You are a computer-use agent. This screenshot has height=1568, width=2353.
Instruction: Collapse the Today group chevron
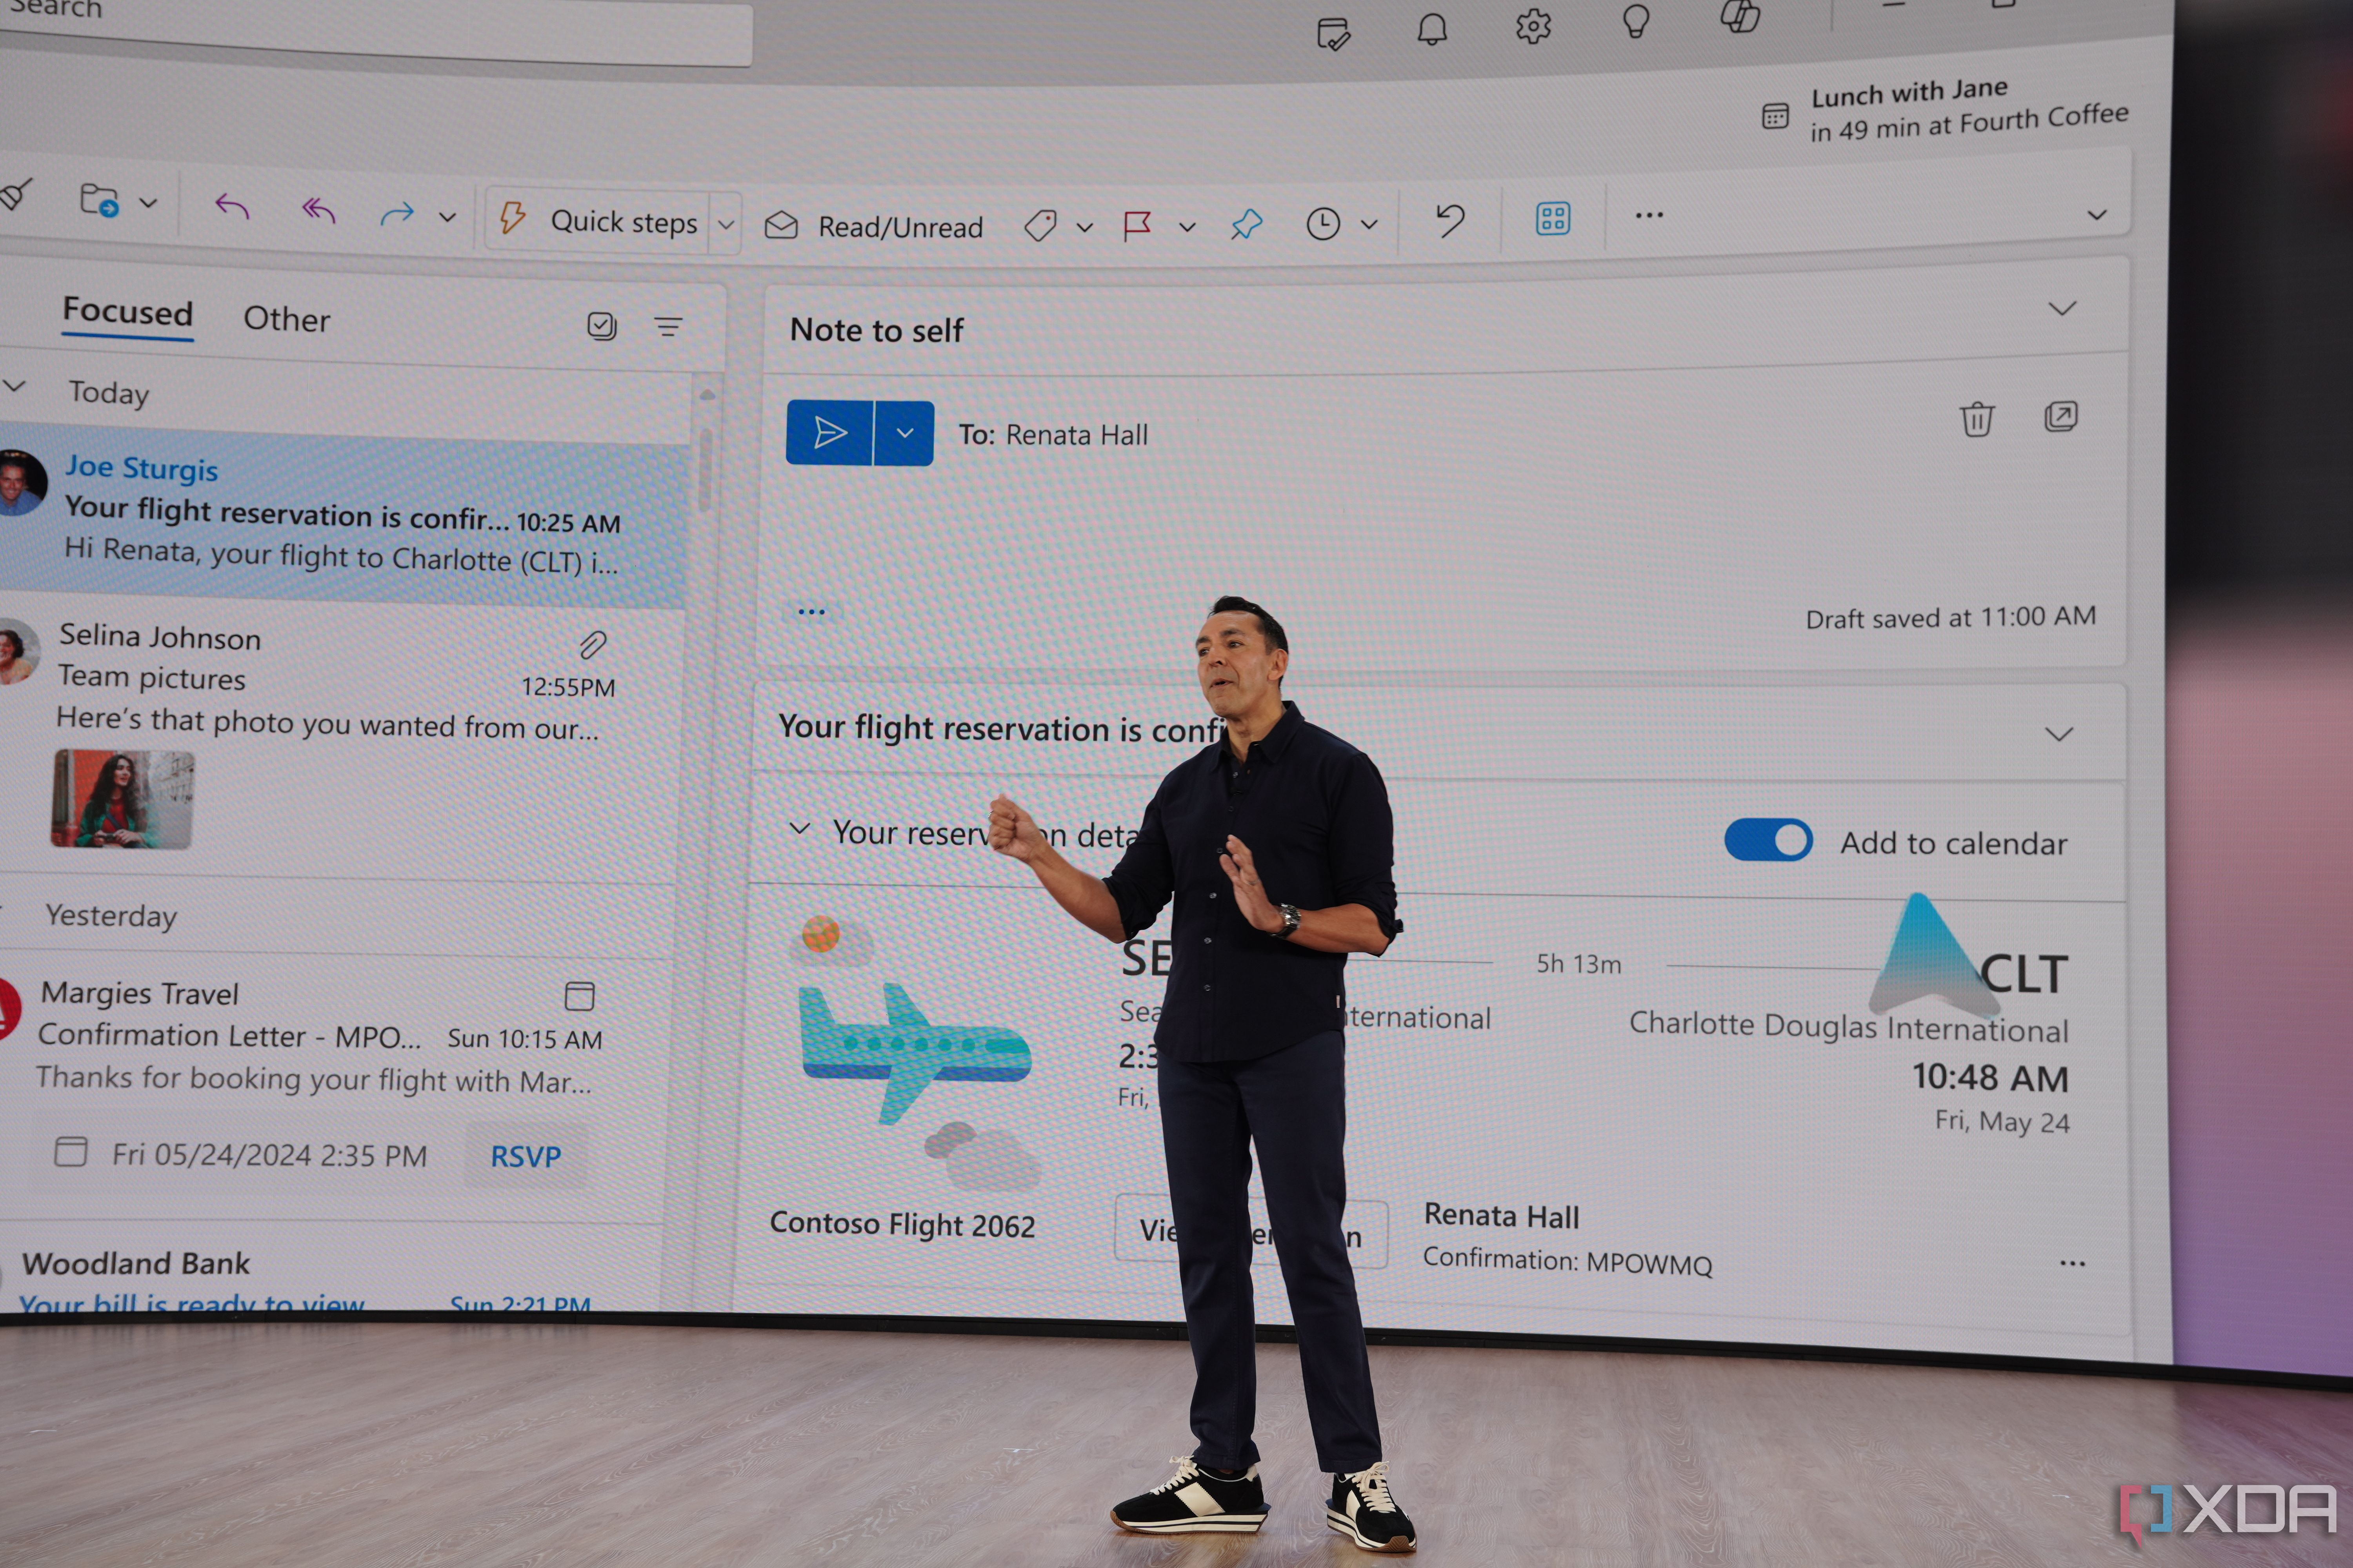tap(14, 386)
